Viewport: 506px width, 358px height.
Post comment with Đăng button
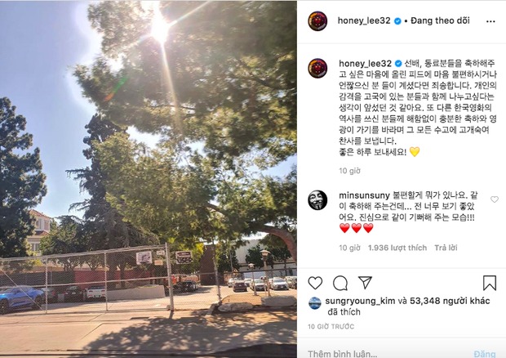pos(485,354)
